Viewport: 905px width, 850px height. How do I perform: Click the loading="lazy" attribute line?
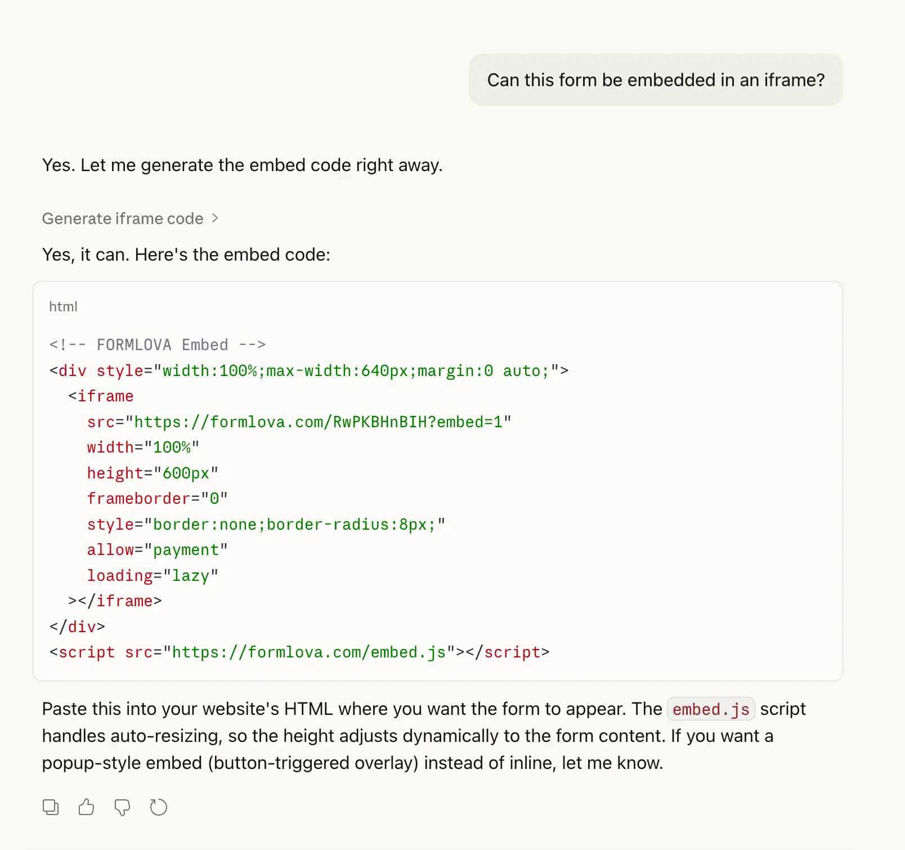click(153, 575)
